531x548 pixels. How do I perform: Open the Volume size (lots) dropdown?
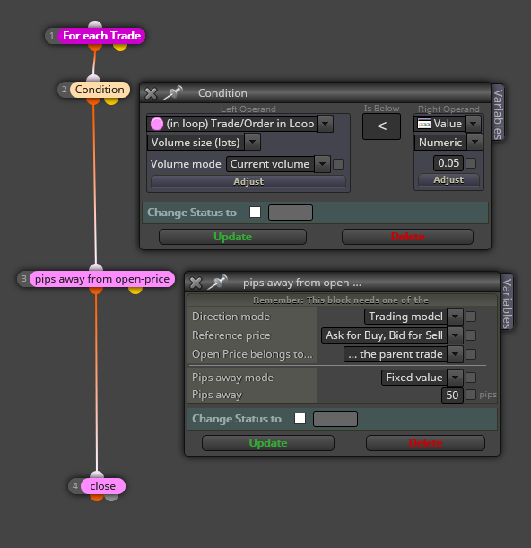(x=253, y=143)
